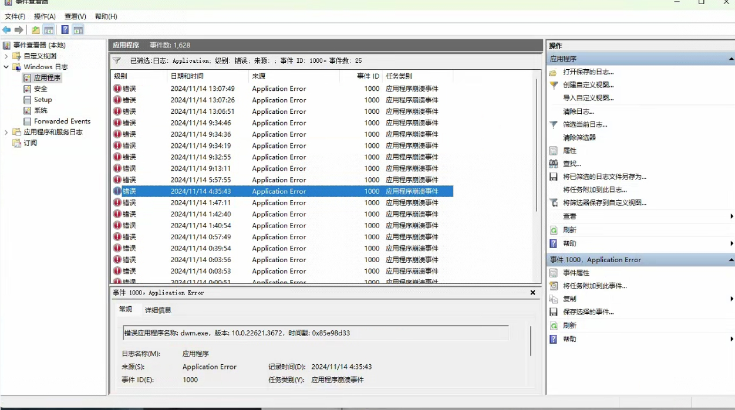The image size is (735, 410).
Task: Toggle the show/hide console tree toolbar icon
Action: [49, 30]
